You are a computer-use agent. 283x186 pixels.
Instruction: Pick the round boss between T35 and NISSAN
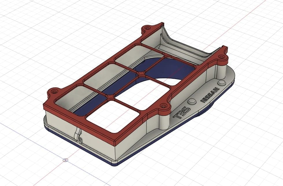coord(192,101)
